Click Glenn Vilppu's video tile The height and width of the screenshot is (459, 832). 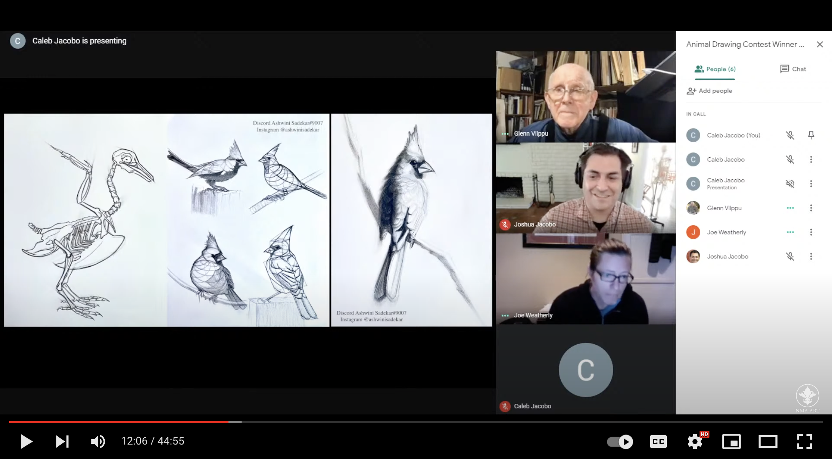tap(585, 97)
